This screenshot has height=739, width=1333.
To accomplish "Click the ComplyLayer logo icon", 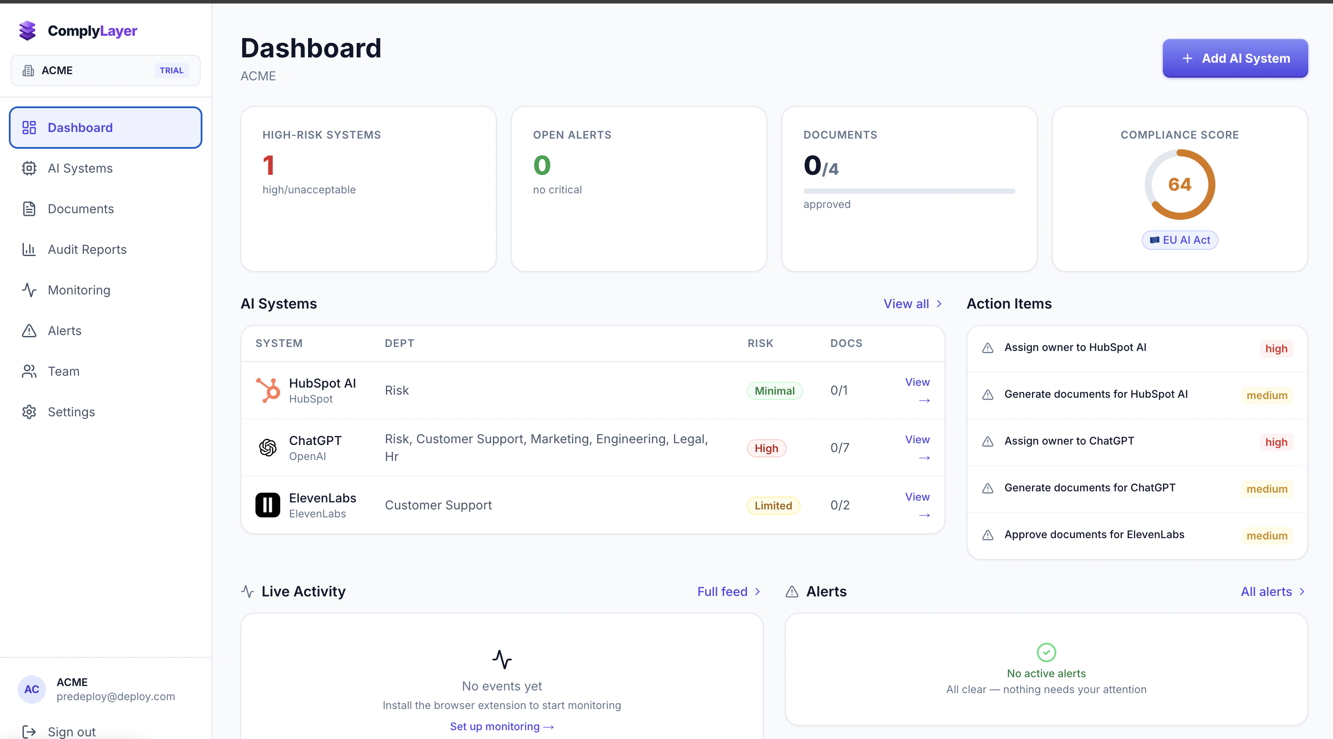I will [27, 30].
